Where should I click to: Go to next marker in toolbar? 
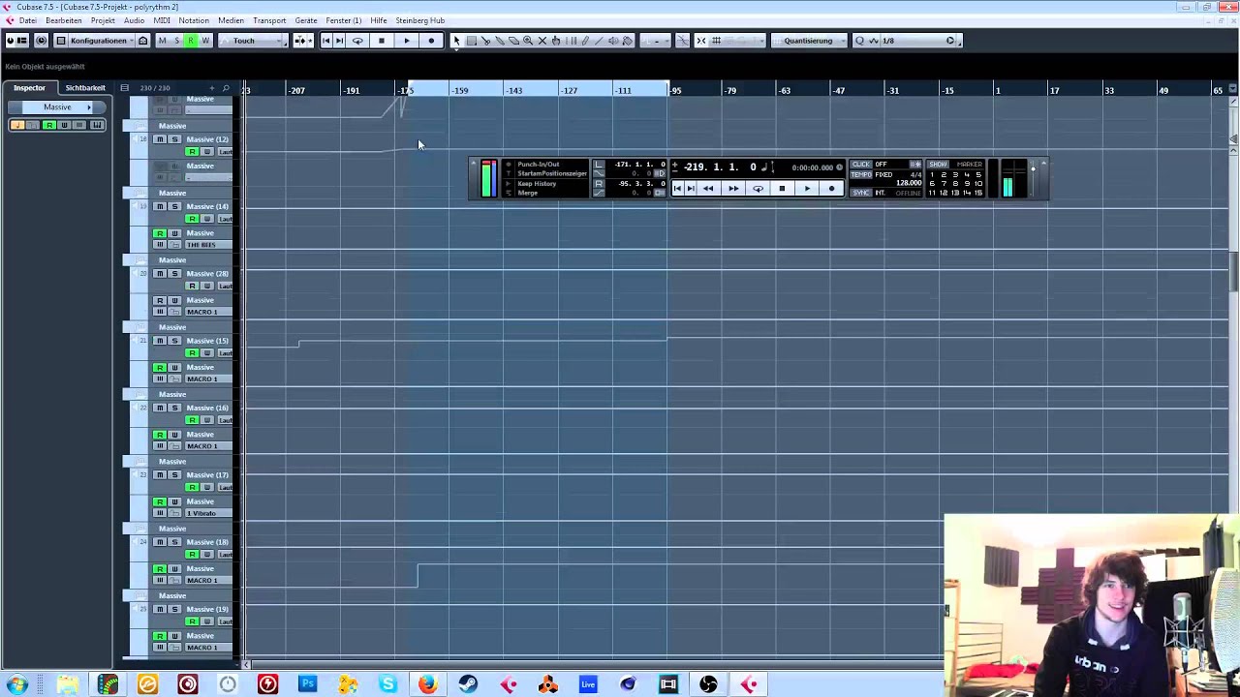(x=340, y=41)
